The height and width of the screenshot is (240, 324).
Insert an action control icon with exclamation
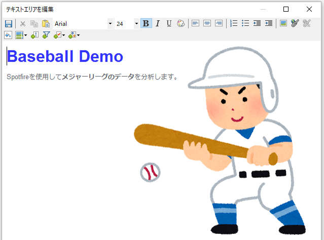point(34,35)
